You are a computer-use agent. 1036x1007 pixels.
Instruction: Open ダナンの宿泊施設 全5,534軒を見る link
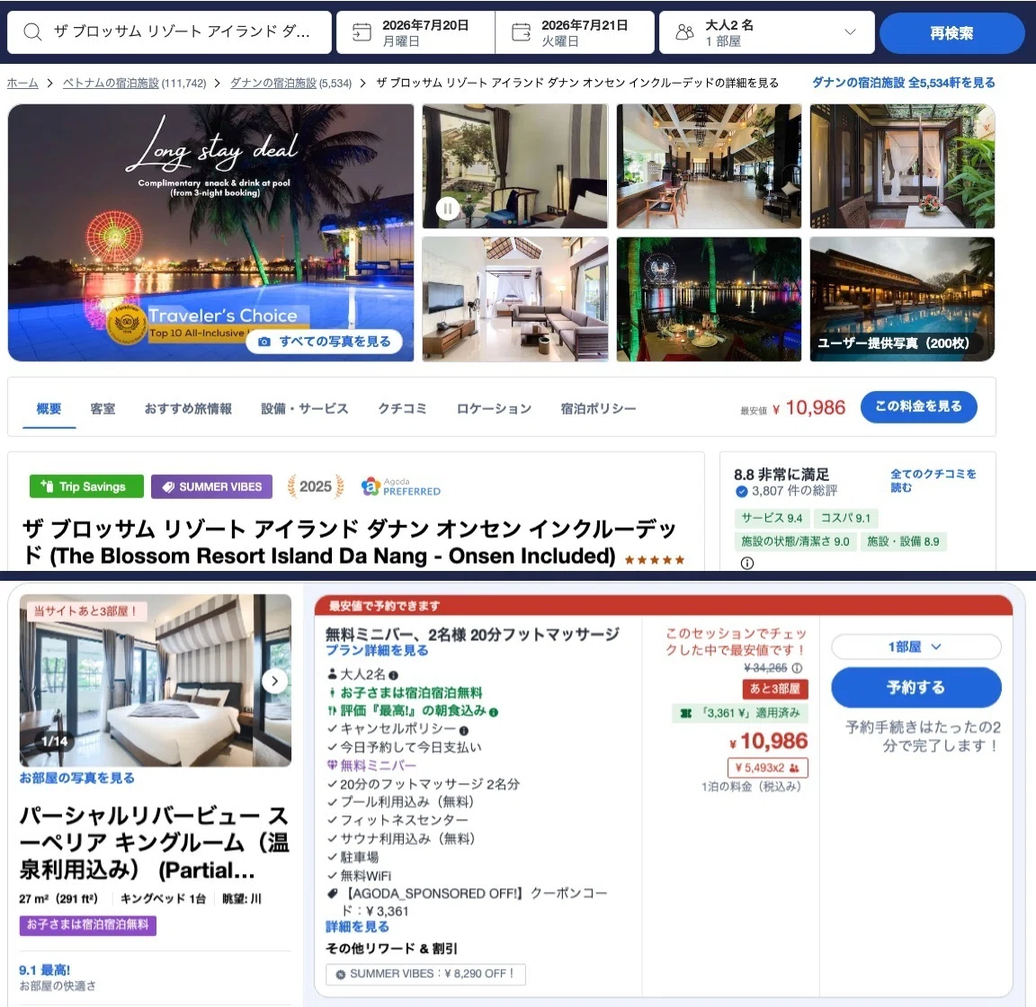[x=903, y=83]
